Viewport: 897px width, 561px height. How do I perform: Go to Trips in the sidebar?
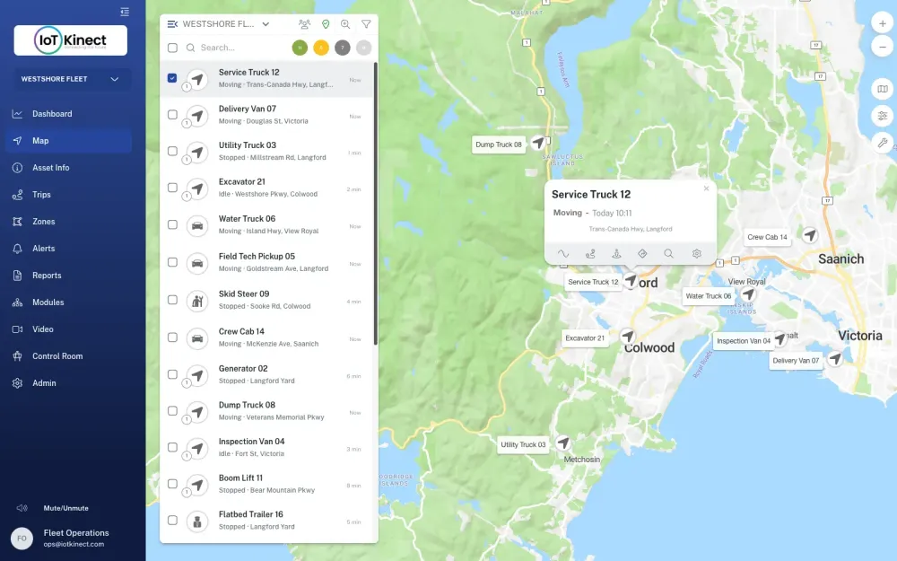69,195
